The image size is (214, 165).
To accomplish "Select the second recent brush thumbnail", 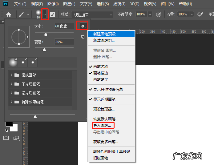I will 23,62.
